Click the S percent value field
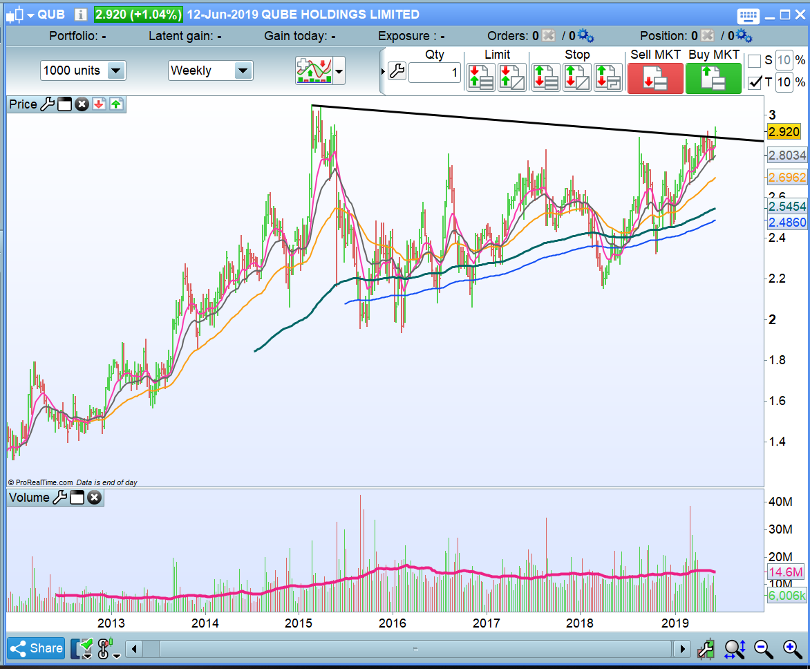 (784, 60)
